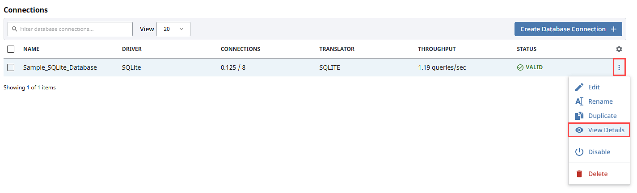This screenshot has height=193, width=637.
Task: Click the STATUS column header
Action: (x=527, y=49)
